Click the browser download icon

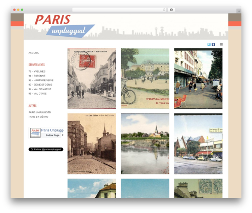click(x=171, y=10)
